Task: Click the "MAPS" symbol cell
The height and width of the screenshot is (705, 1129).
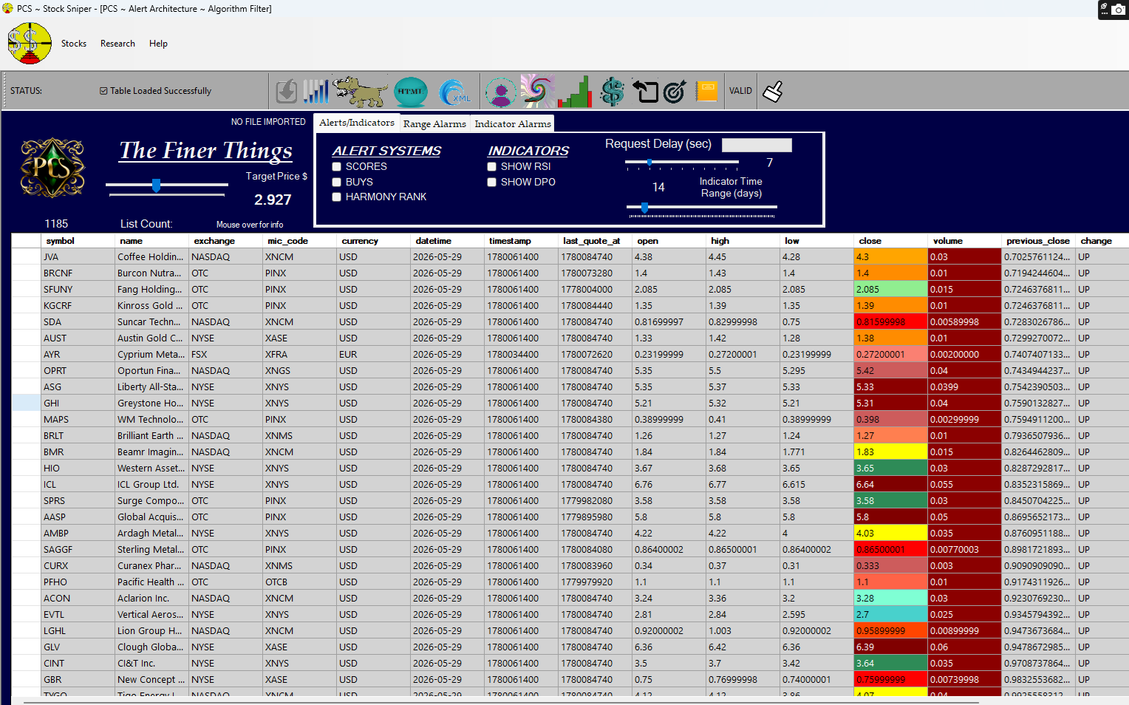Action: click(x=78, y=420)
